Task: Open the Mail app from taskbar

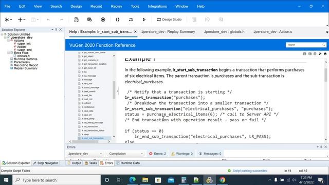Action: (171, 180)
